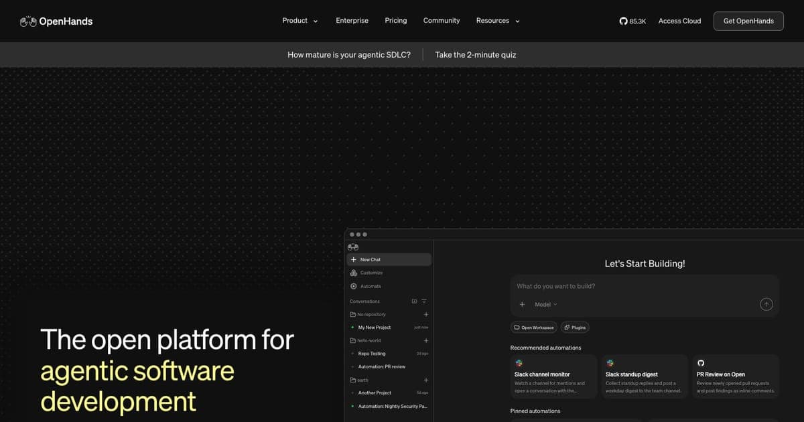
Task: Click the 'Recommended automations' heading
Action: [546, 348]
